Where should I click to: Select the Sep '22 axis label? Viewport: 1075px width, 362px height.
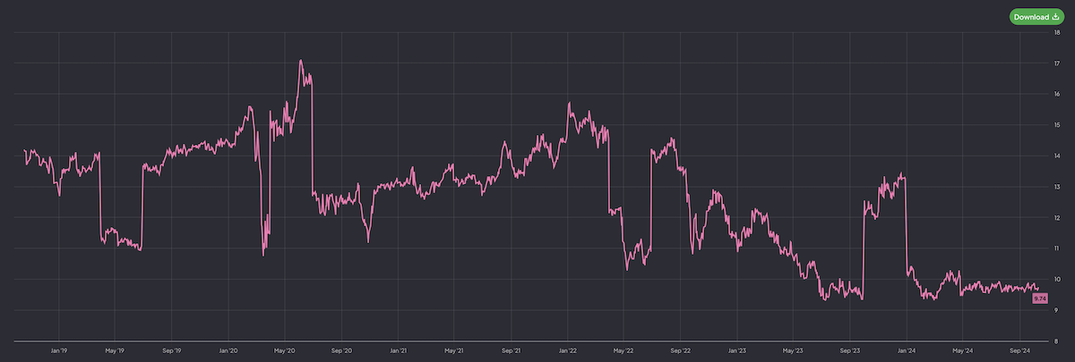click(681, 352)
